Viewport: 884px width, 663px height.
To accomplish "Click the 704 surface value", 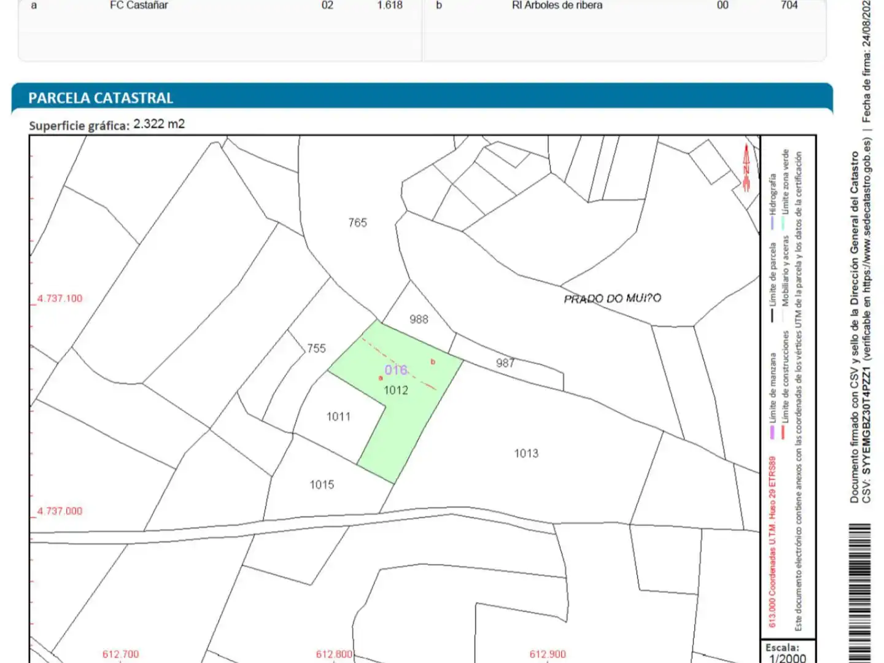I will coord(789,6).
